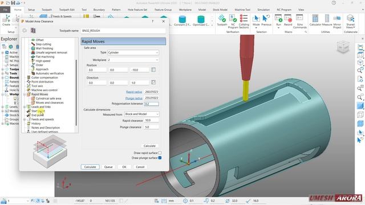Click the Polygonisation tolerance field
Screen dimensions: 365x205
coord(152,104)
